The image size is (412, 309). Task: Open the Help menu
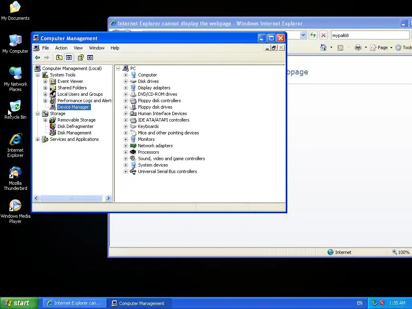point(115,48)
